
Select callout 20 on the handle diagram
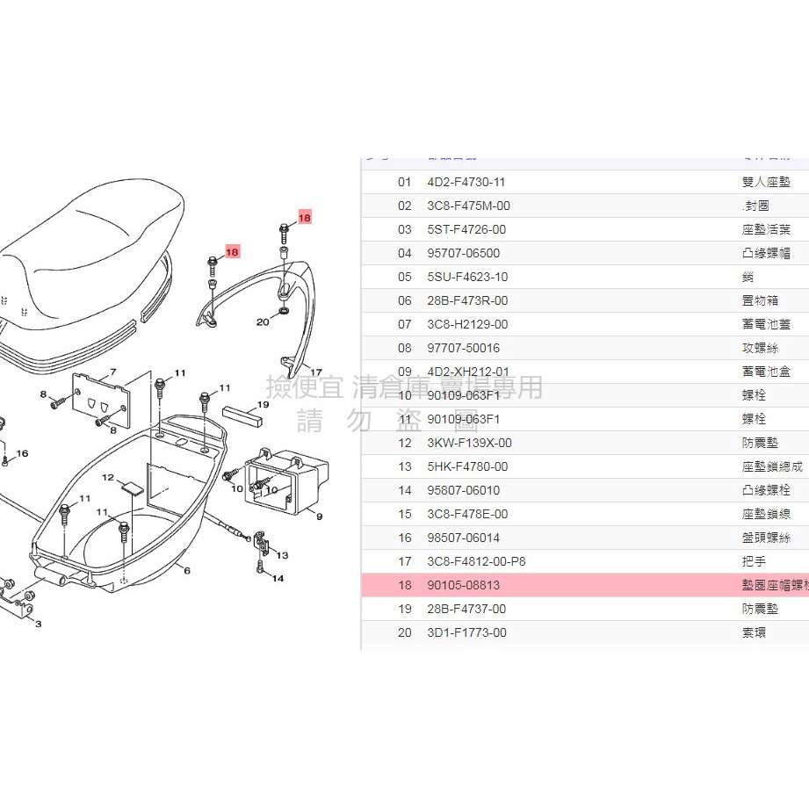[262, 322]
